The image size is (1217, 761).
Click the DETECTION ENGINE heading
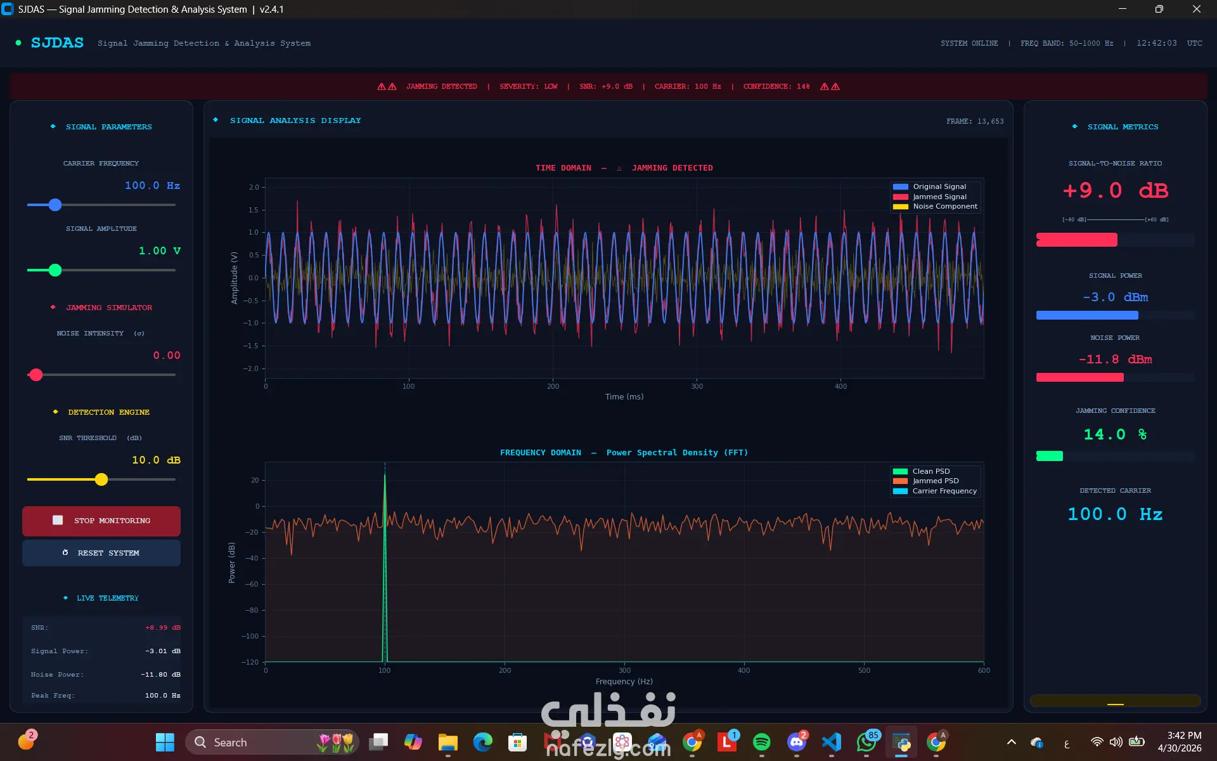point(109,412)
